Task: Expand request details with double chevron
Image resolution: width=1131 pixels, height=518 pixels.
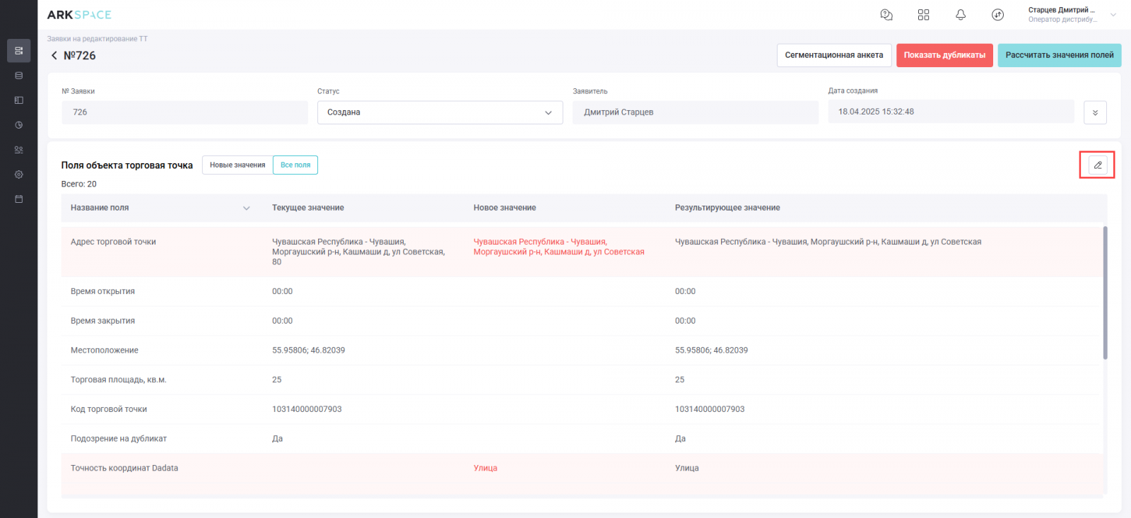Action: point(1095,112)
